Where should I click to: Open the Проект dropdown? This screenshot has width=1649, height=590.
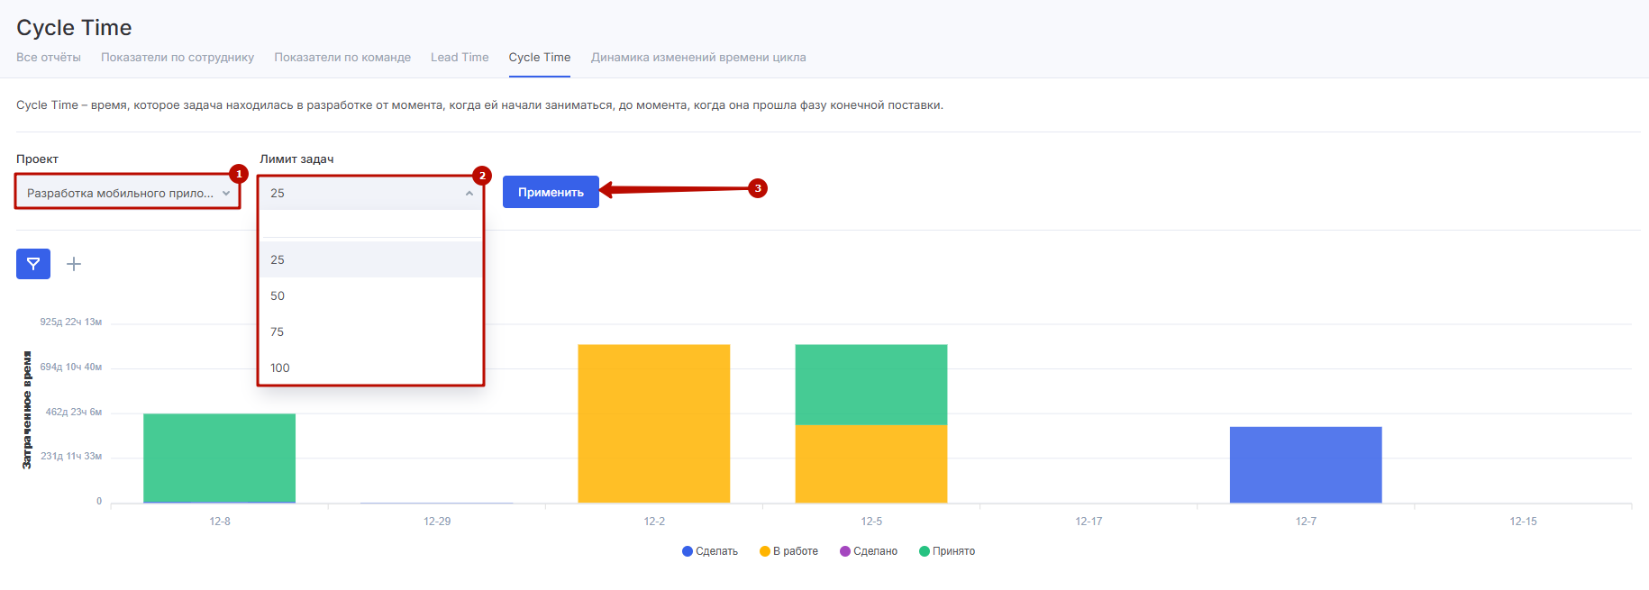(127, 193)
